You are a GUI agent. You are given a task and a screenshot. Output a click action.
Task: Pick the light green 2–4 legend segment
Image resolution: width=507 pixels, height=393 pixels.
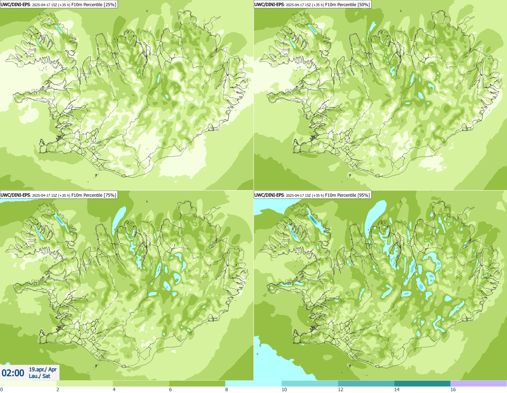(x=84, y=384)
